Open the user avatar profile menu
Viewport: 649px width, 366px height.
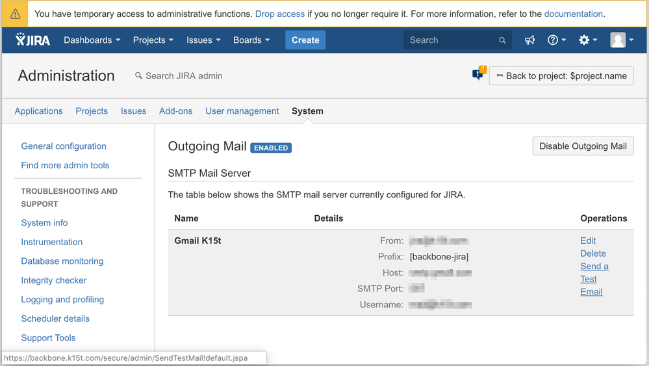tap(622, 40)
